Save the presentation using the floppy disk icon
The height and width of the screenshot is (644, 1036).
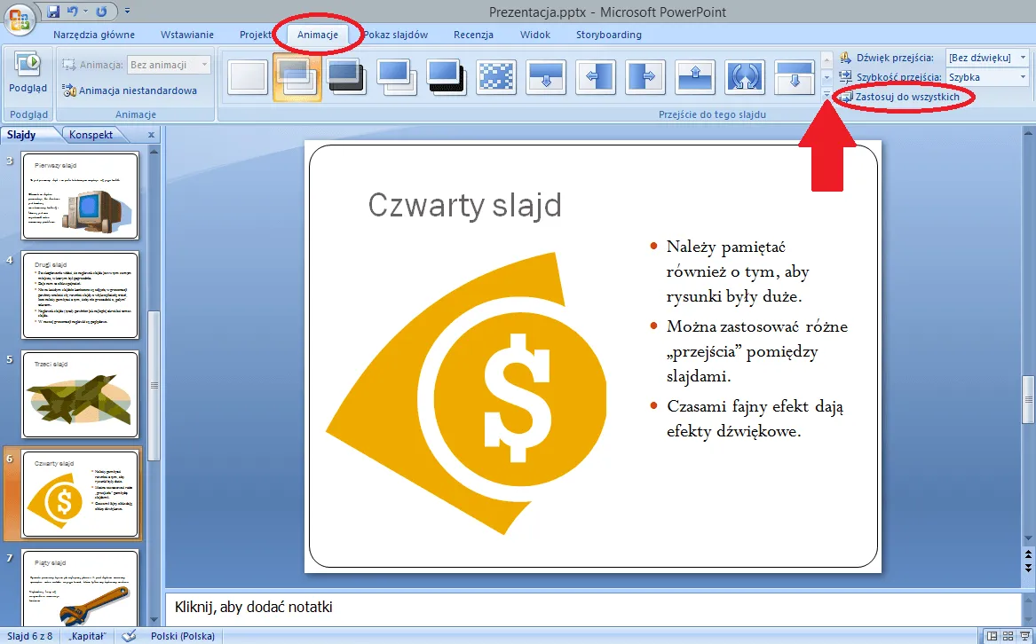pos(54,12)
